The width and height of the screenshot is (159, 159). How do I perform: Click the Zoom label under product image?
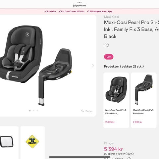(x=89, y=111)
